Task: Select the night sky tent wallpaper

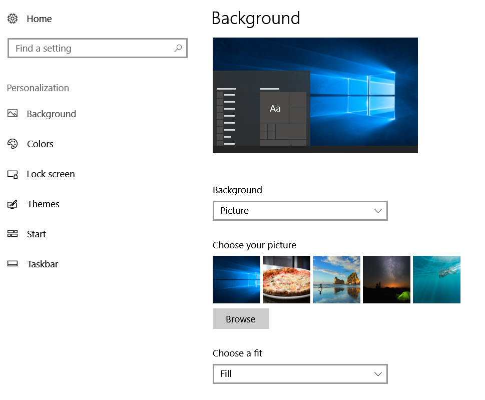Action: 386,279
